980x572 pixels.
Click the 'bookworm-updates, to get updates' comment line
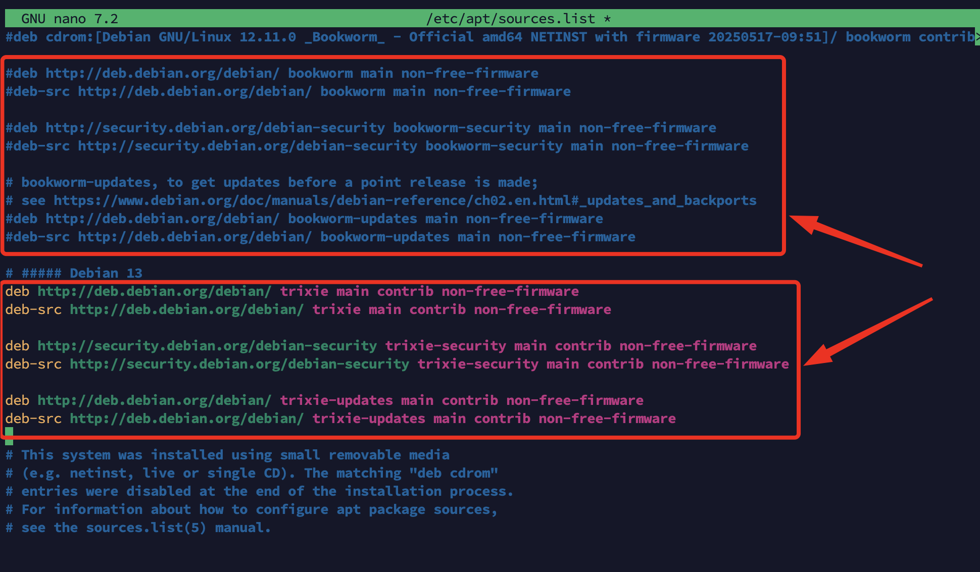272,182
